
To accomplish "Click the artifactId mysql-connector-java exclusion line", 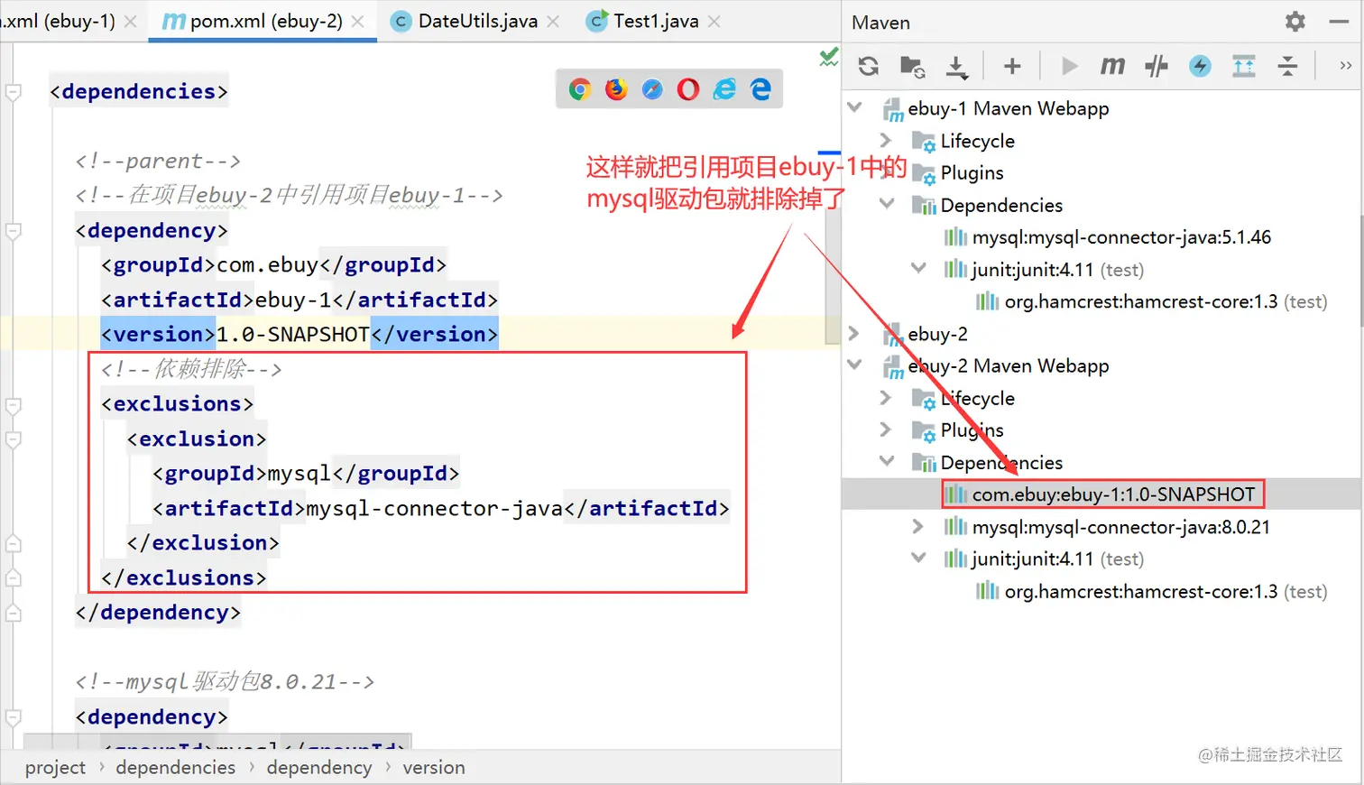I will point(441,509).
